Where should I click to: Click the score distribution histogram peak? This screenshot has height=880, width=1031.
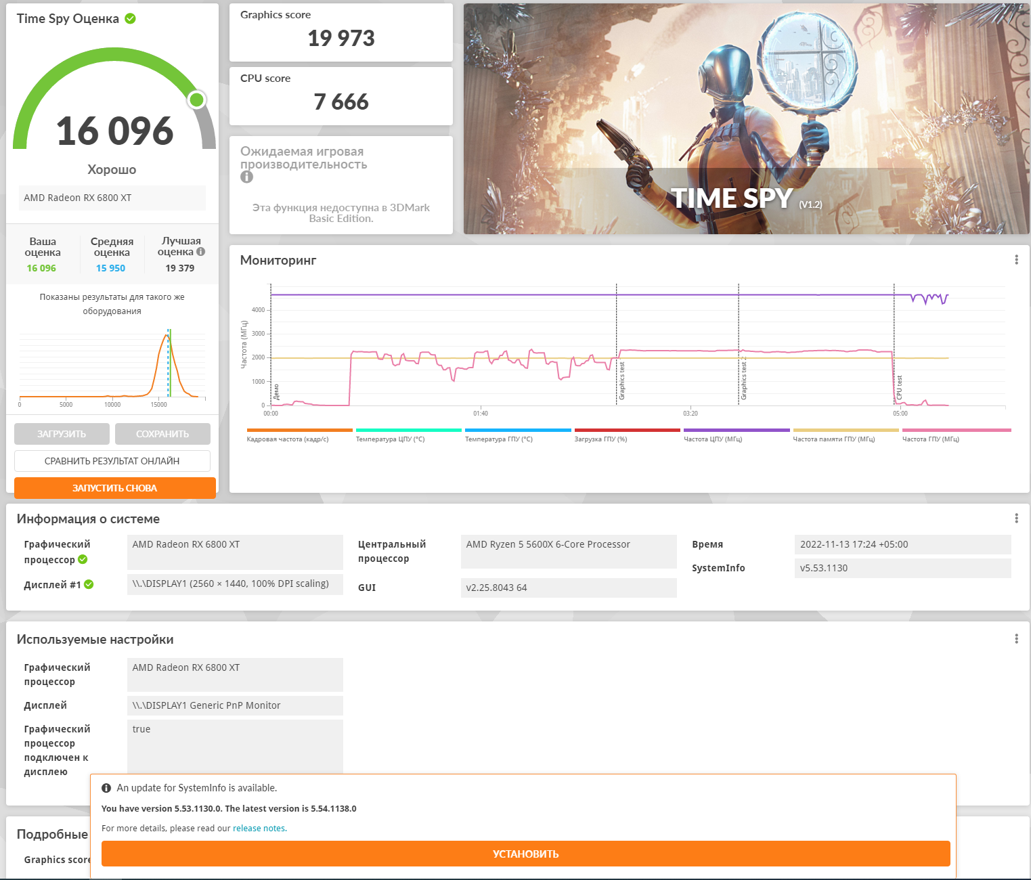click(167, 335)
